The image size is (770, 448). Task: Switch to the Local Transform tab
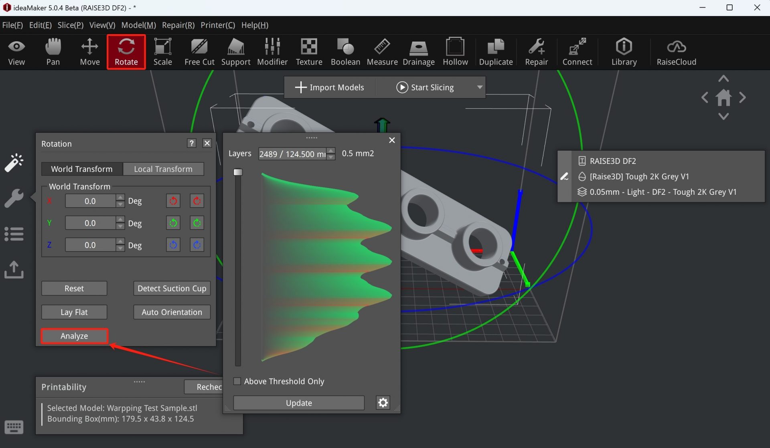[163, 169]
